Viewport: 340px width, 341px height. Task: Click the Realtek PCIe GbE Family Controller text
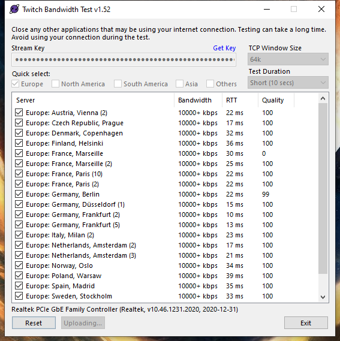[125, 309]
